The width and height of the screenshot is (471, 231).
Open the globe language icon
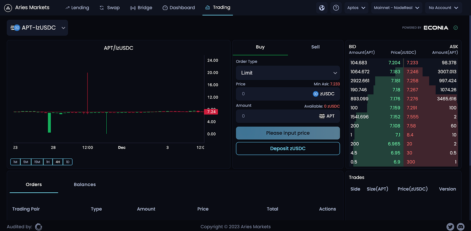click(x=322, y=8)
